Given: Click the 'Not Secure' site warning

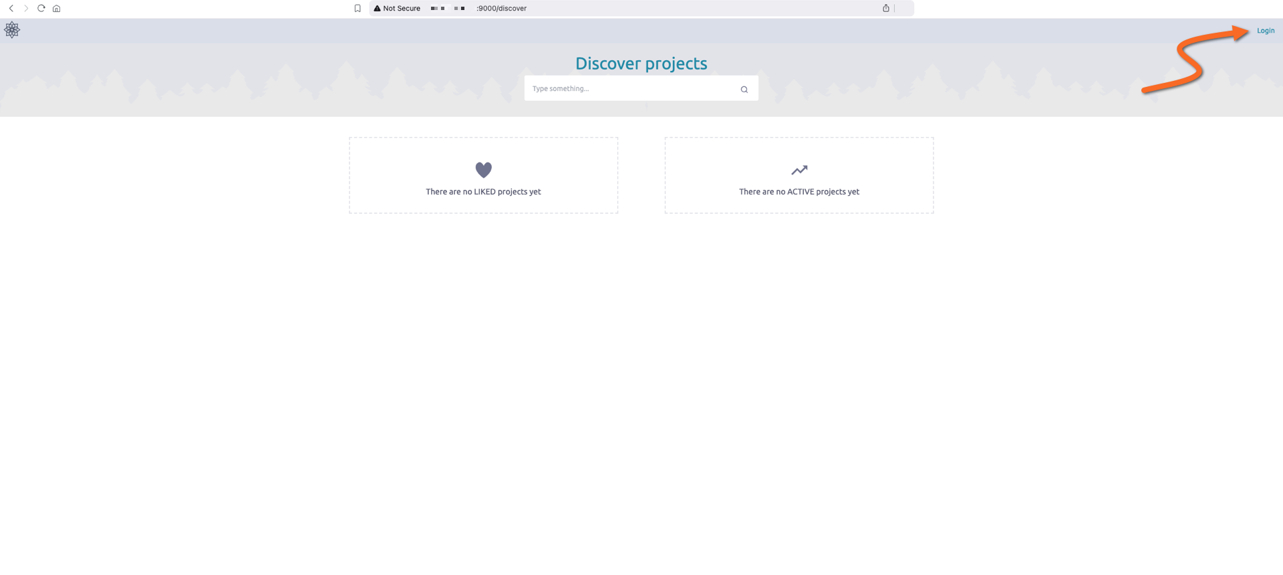Looking at the screenshot, I should click(401, 9).
